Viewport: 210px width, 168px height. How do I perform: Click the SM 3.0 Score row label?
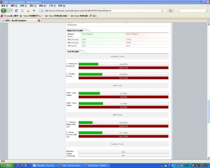pos(73,43)
